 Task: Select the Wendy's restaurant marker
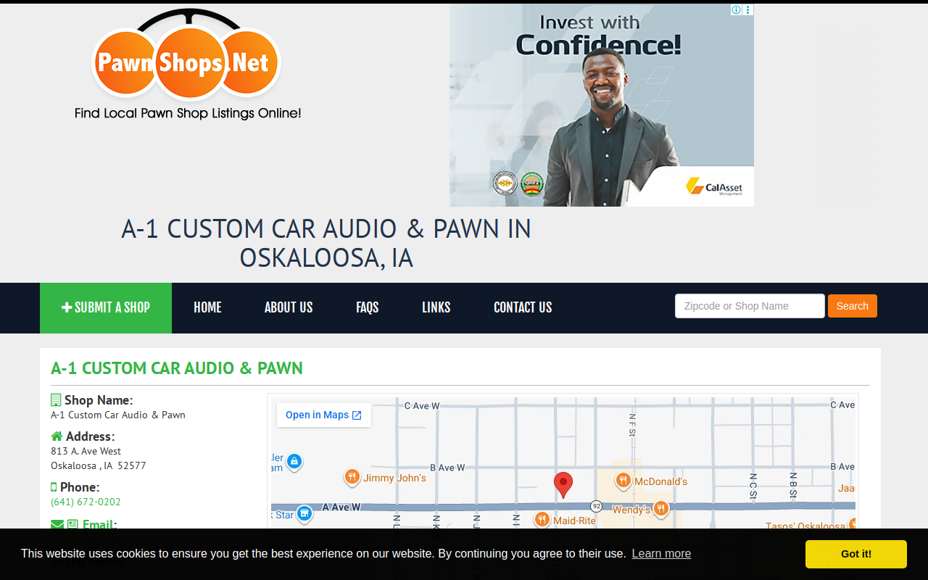tap(660, 509)
